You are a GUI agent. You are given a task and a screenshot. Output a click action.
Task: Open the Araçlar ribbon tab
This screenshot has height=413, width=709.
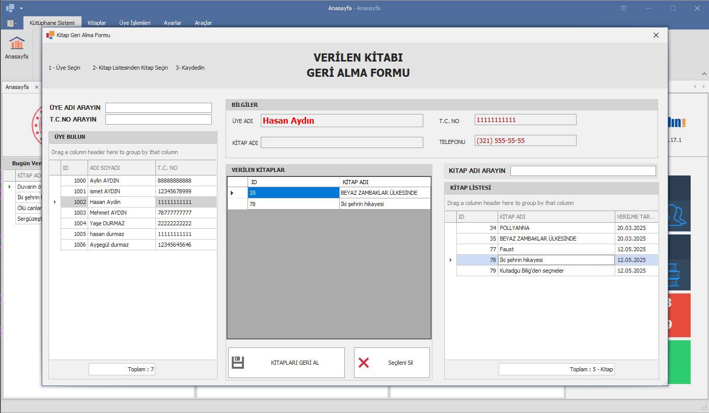203,23
